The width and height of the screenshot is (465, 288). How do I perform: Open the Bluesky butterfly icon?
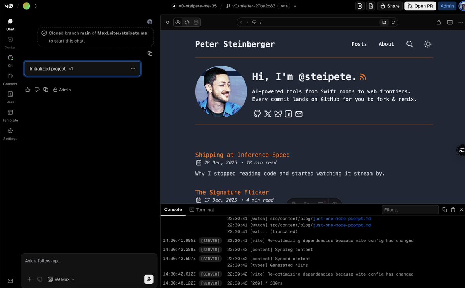point(278,114)
